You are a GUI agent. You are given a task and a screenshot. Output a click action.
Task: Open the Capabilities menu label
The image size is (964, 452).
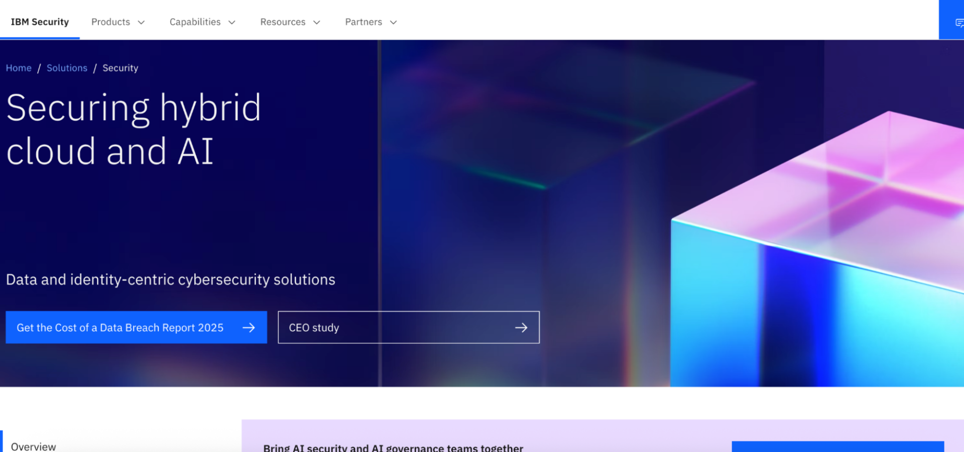click(x=195, y=22)
